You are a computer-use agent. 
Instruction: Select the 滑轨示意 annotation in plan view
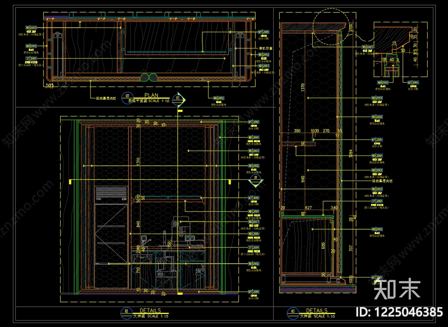coord(265,48)
